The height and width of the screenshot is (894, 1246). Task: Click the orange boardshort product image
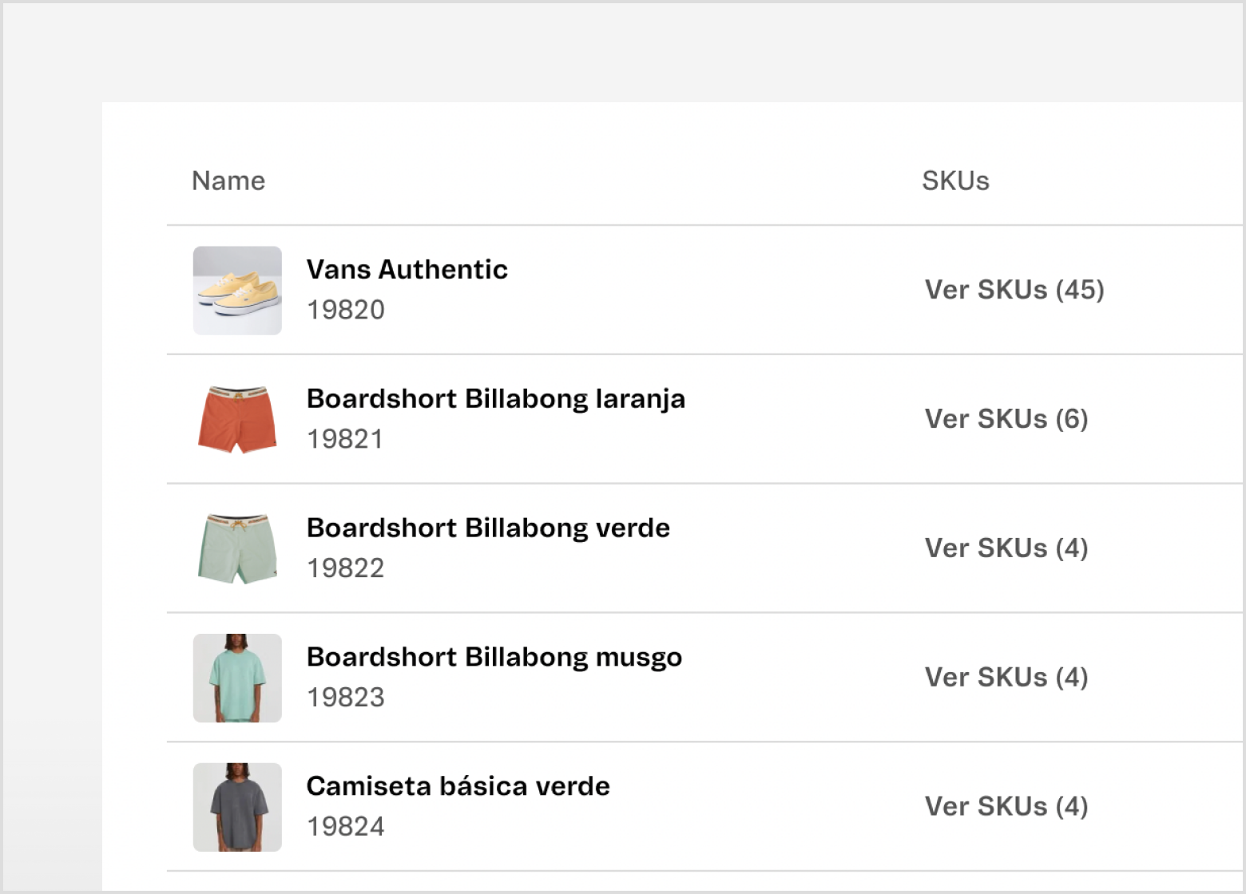(237, 420)
